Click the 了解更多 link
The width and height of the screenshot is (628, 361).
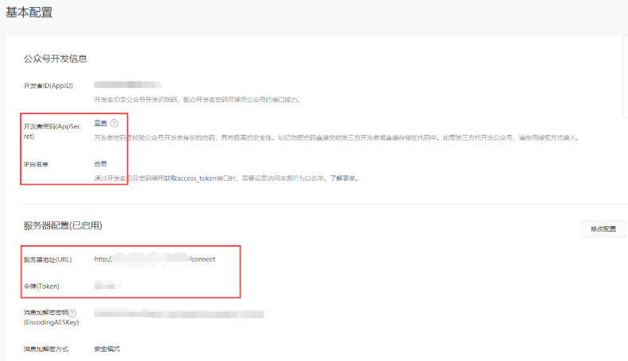pyautogui.click(x=343, y=178)
